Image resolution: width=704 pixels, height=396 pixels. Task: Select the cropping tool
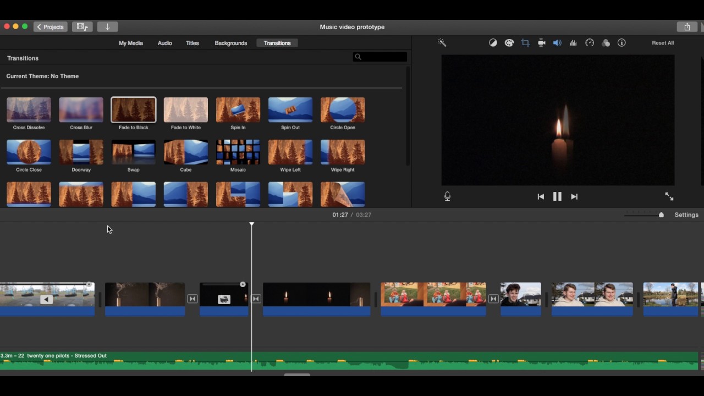click(x=525, y=43)
